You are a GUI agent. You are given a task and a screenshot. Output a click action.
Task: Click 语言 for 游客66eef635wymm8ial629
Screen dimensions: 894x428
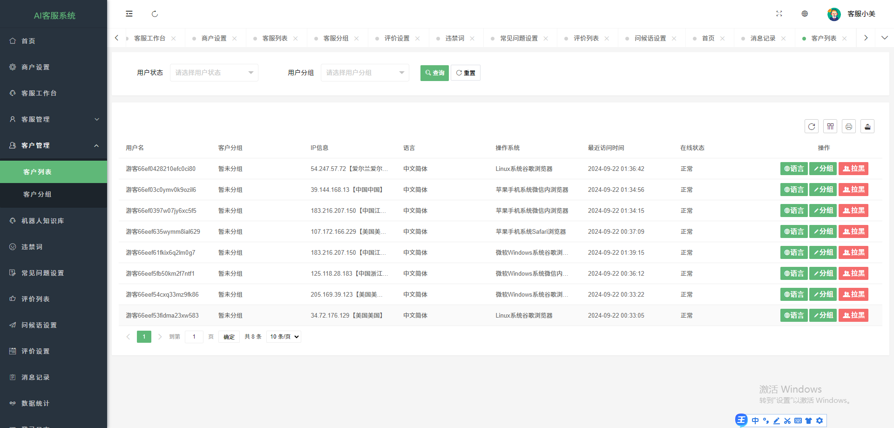click(794, 231)
